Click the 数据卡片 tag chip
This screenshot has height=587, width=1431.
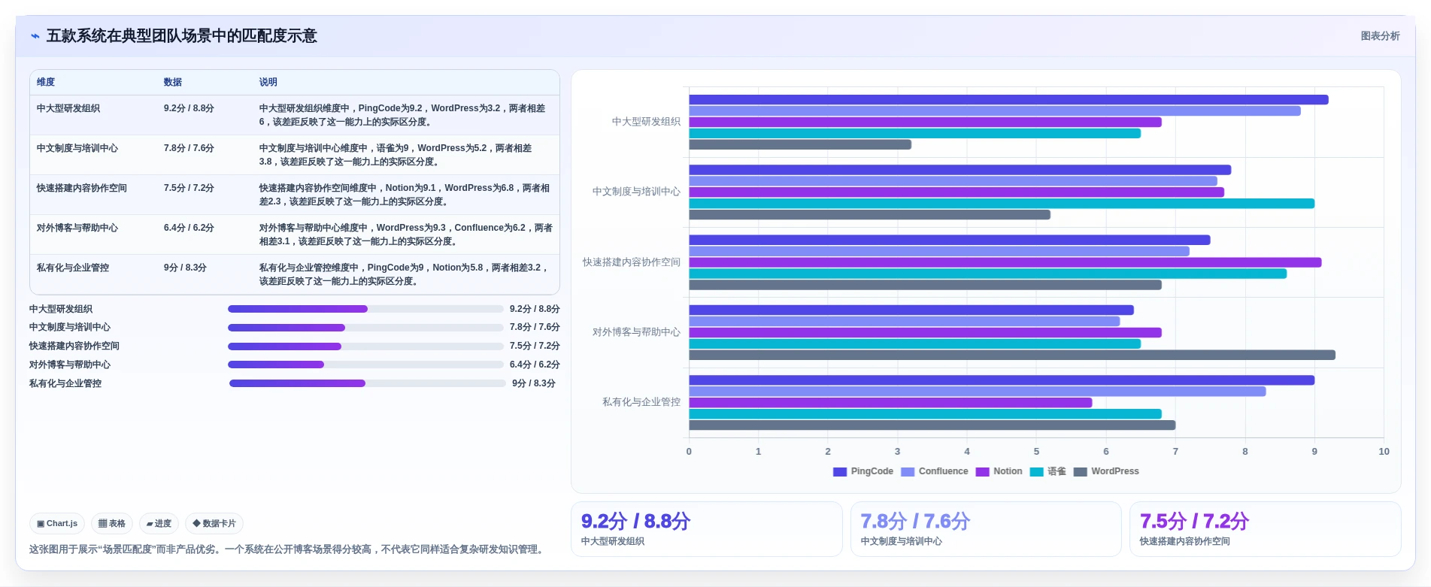[214, 524]
